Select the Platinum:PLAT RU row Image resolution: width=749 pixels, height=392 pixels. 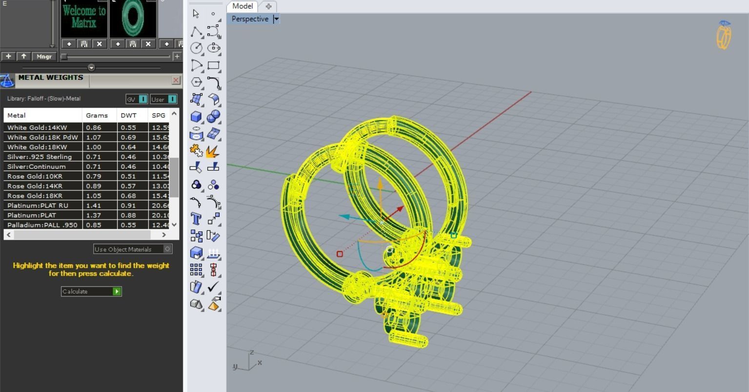click(x=86, y=205)
